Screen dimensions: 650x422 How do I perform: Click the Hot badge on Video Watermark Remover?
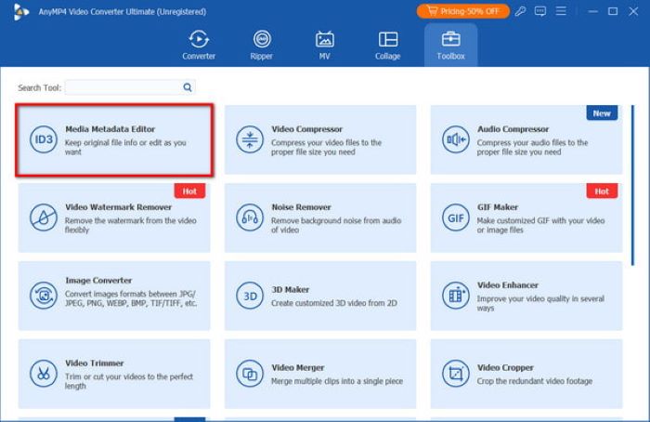click(189, 191)
